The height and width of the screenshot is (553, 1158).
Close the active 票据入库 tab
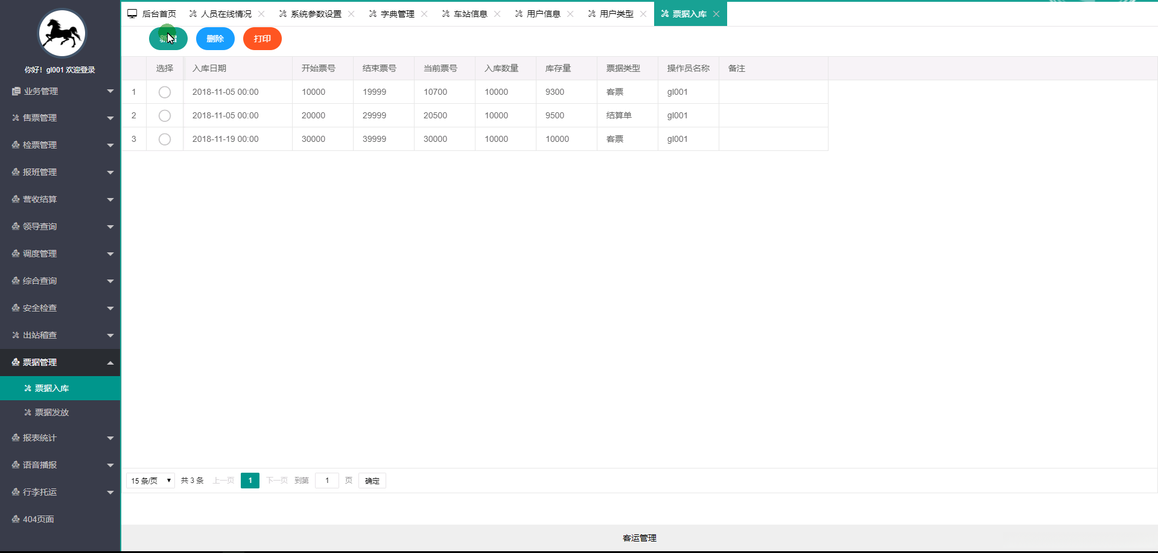pos(716,14)
